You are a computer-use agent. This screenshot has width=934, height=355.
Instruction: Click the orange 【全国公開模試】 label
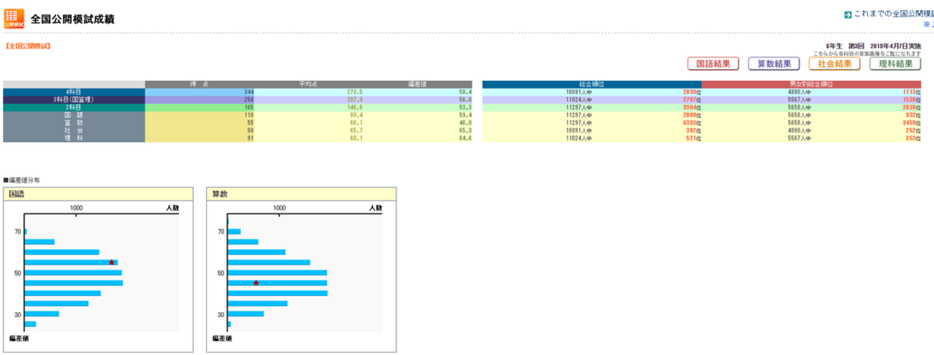[27, 45]
